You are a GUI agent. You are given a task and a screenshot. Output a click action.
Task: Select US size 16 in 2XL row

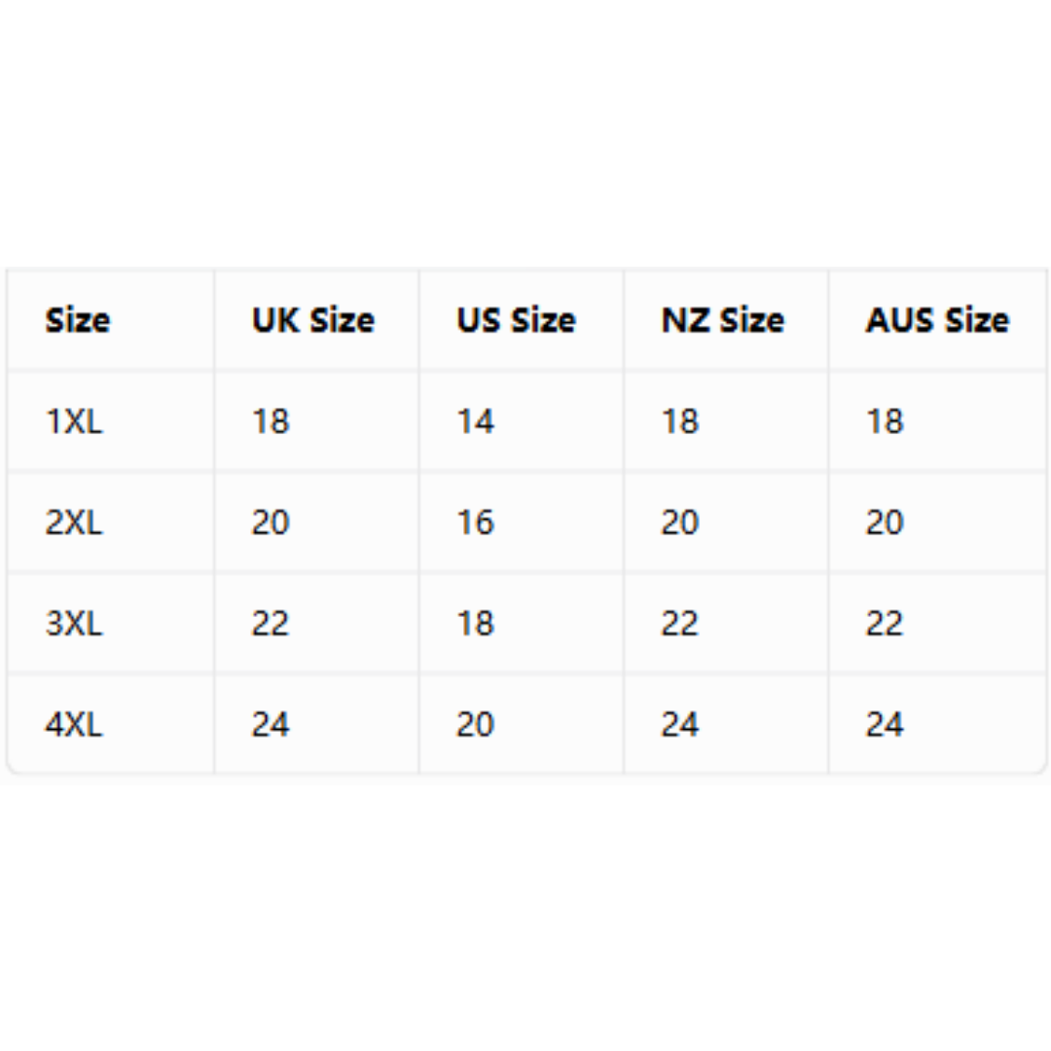pyautogui.click(x=475, y=523)
